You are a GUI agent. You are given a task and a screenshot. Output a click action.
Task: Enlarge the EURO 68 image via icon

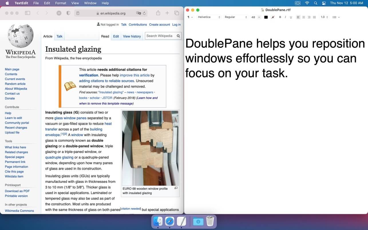(176, 188)
